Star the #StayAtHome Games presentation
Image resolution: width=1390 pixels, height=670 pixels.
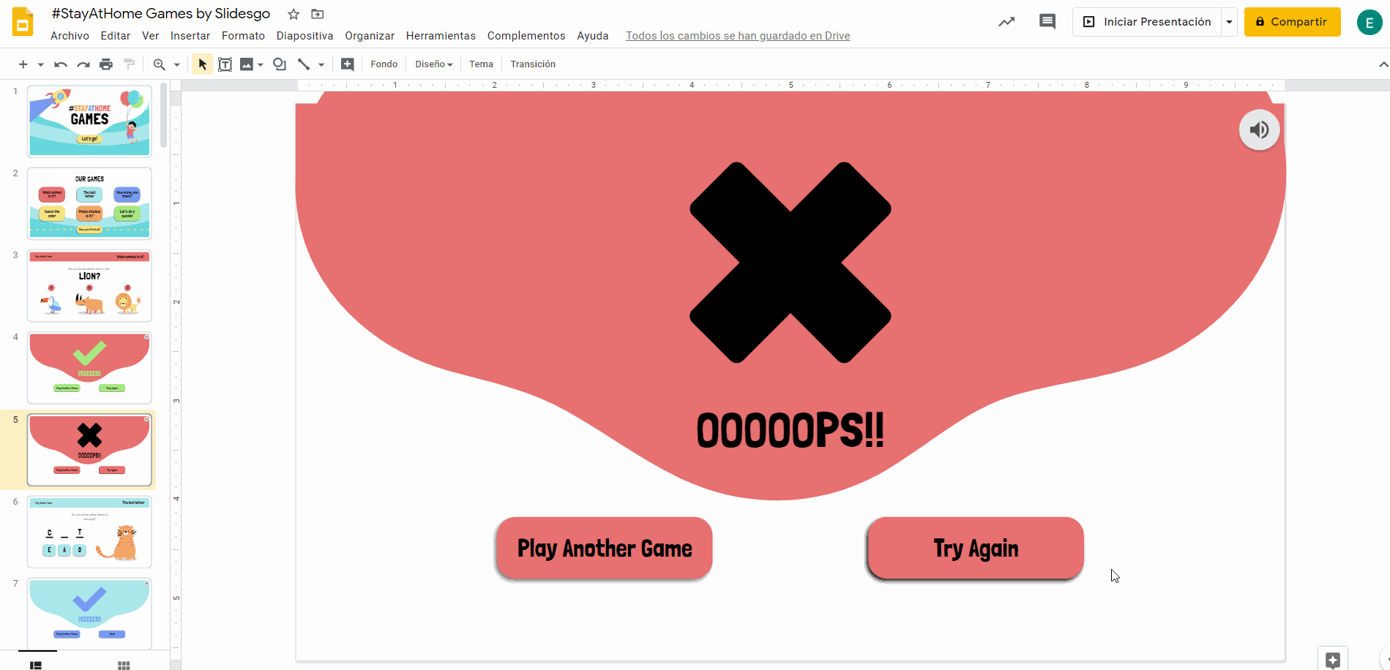pyautogui.click(x=294, y=14)
